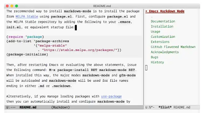
Task: Jump to Documentation in imenu list
Action: [163, 21]
